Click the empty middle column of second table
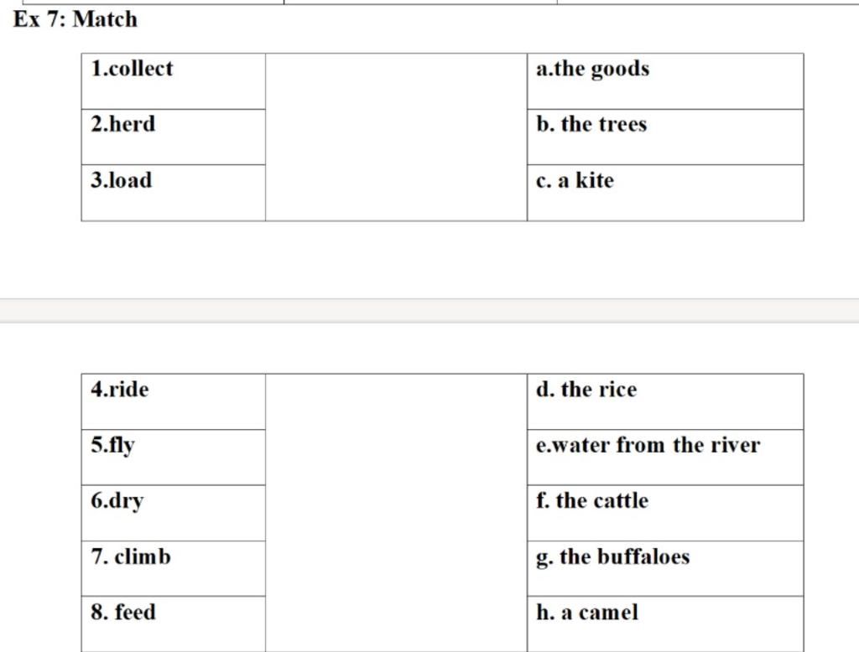The image size is (859, 652). (396, 513)
